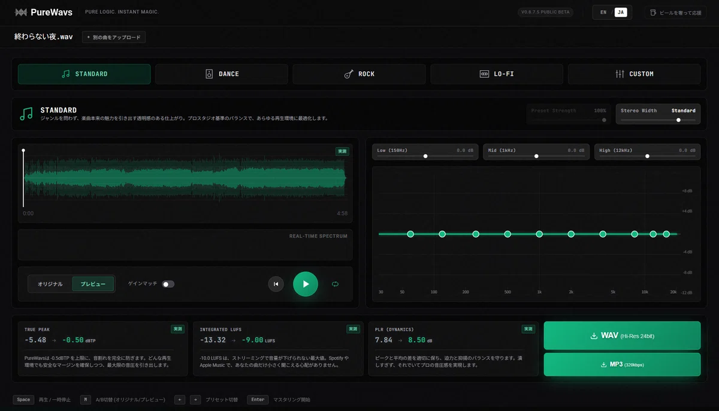Switch language to EN
This screenshot has width=719, height=411.
[603, 13]
